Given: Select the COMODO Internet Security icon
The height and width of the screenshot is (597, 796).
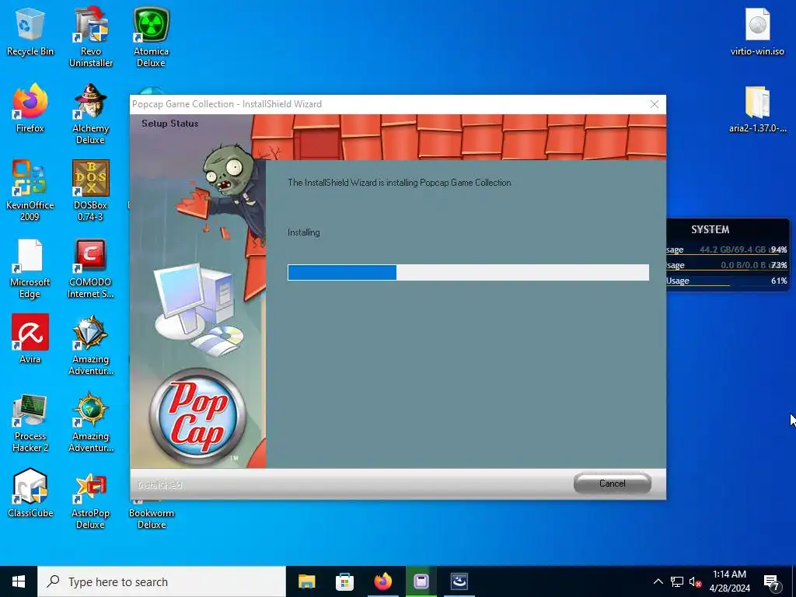Looking at the screenshot, I should click(x=90, y=267).
